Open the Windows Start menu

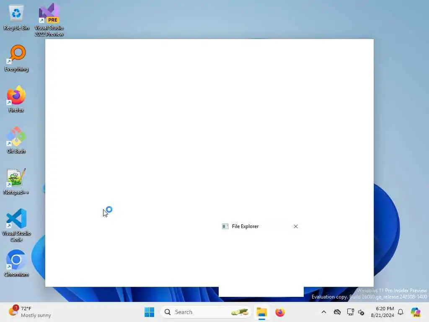tap(150, 312)
